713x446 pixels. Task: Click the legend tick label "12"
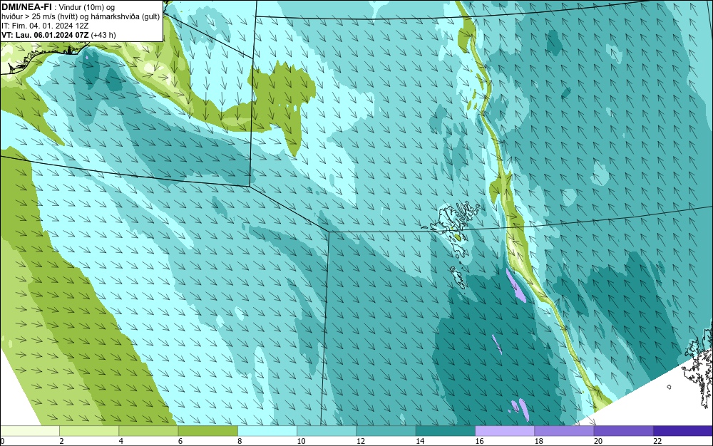(x=361, y=441)
